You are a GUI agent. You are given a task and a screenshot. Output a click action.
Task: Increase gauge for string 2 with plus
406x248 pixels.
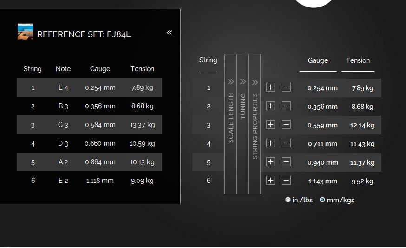pos(270,106)
